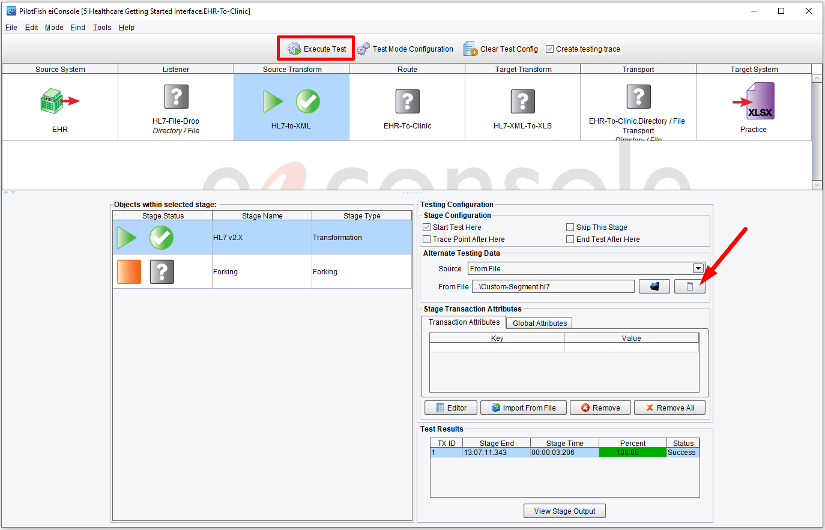
Task: Click the Remove All button
Action: pos(669,408)
